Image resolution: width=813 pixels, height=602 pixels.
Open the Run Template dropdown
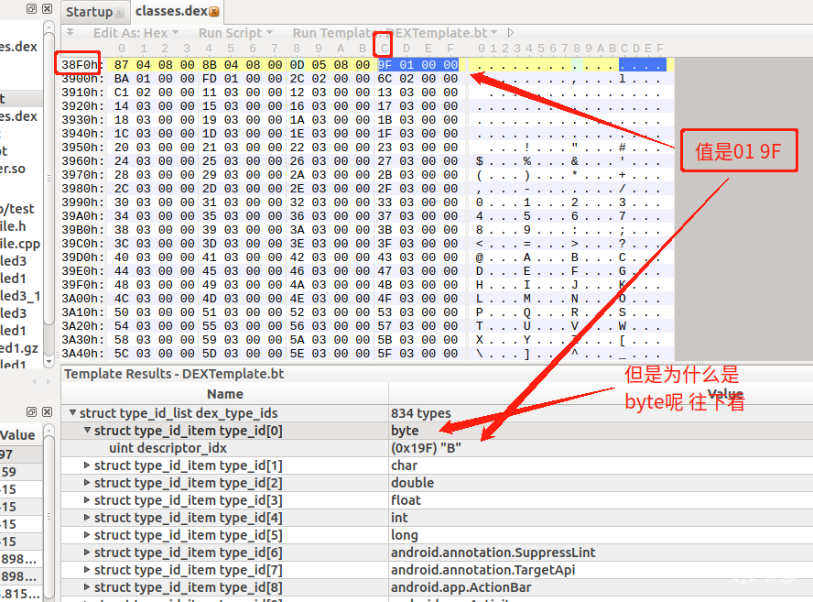395,33
